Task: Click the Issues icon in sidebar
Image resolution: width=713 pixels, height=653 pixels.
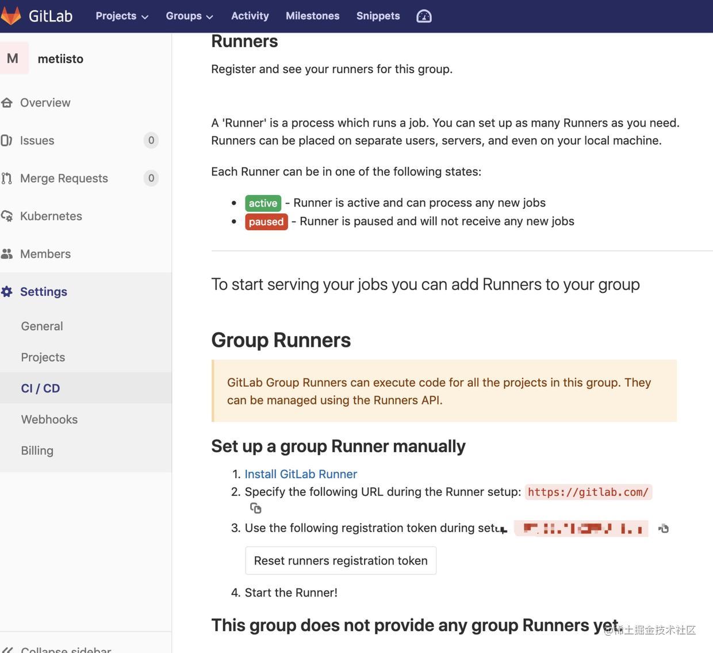Action: (7, 140)
